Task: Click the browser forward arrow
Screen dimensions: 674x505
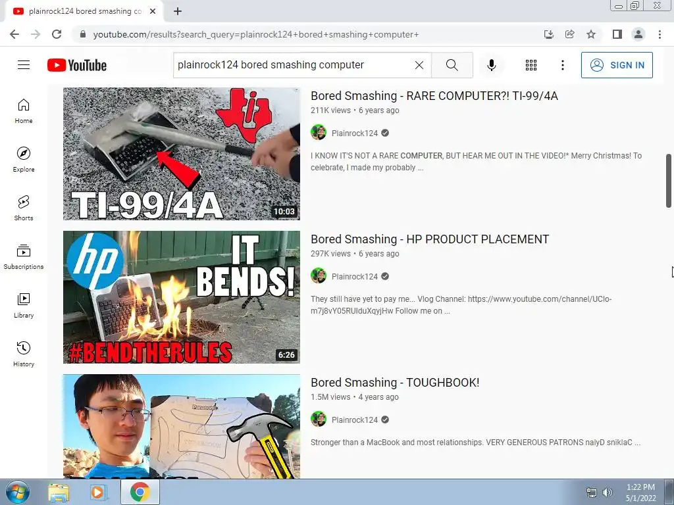Action: coord(36,34)
